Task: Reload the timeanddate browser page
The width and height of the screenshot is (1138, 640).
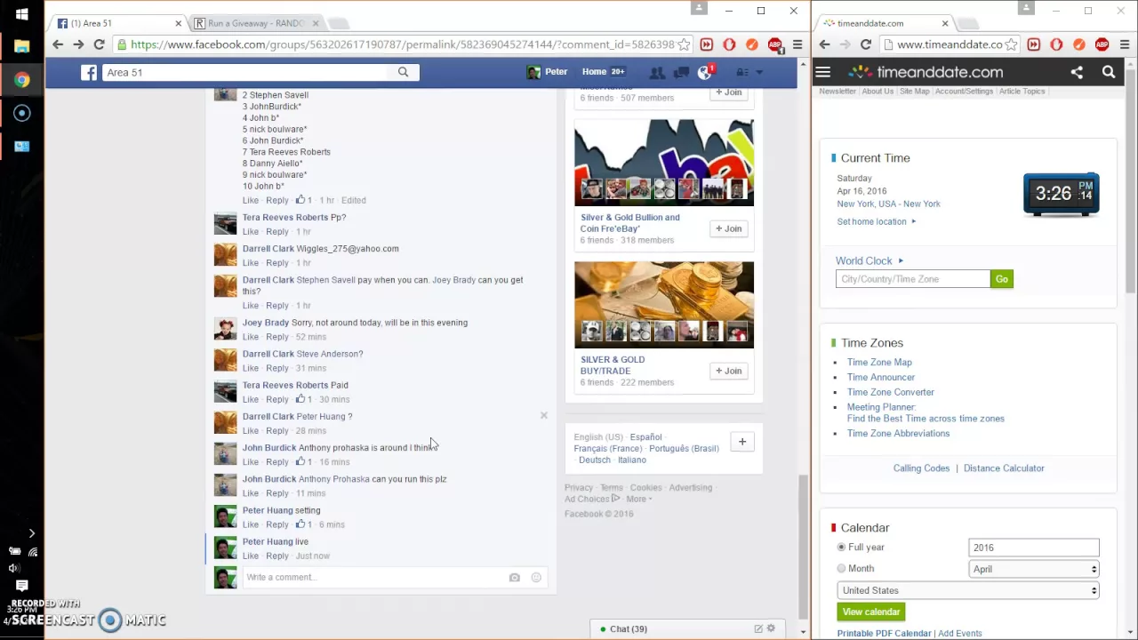Action: [865, 44]
